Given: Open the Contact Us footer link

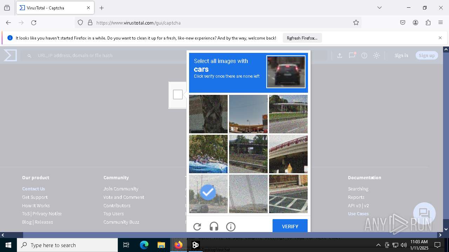Looking at the screenshot, I should coord(34,189).
